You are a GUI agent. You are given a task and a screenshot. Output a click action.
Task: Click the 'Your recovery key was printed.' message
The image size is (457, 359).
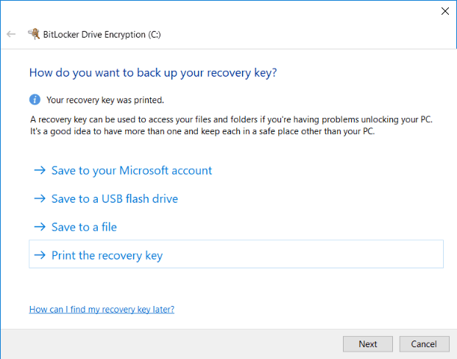click(105, 100)
